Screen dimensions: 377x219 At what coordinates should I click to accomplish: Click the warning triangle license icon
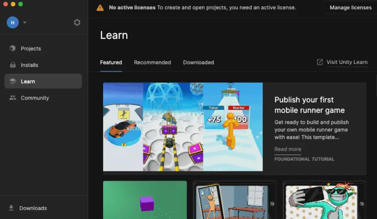[100, 8]
